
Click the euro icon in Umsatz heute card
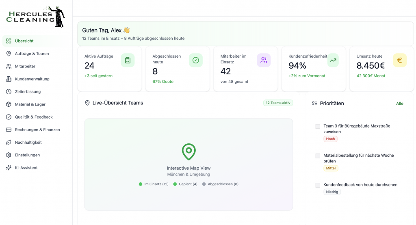(399, 61)
